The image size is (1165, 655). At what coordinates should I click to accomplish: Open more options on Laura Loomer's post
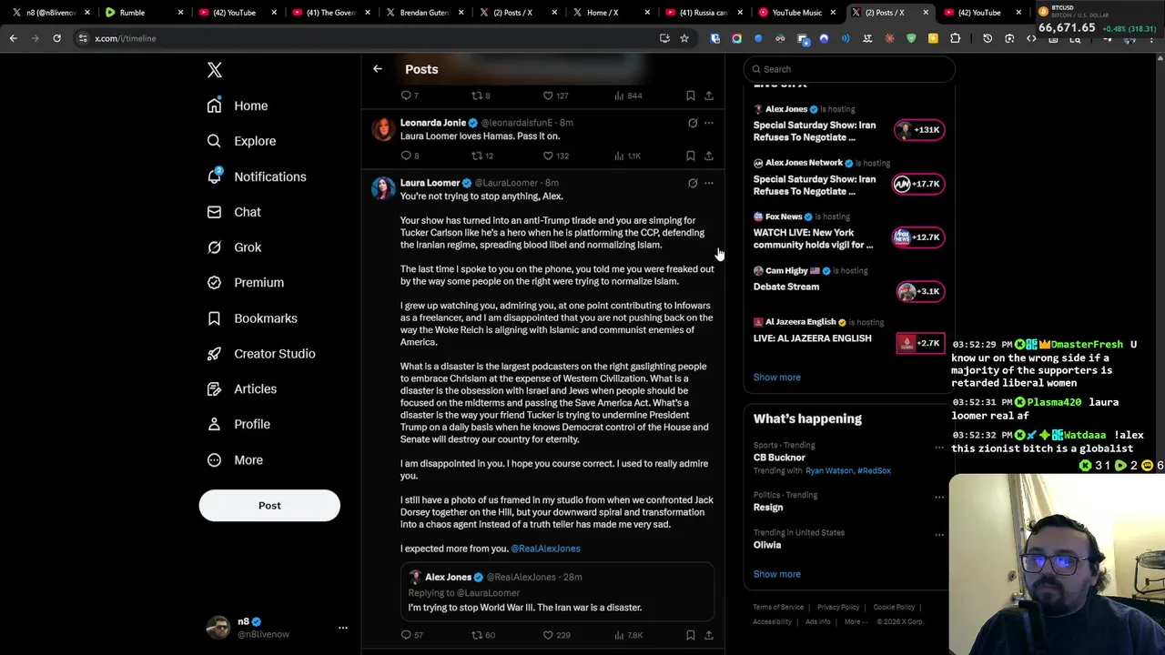pyautogui.click(x=709, y=183)
